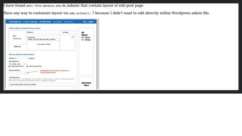Switch language to Thai
242x136 pixels.
(85, 22)
